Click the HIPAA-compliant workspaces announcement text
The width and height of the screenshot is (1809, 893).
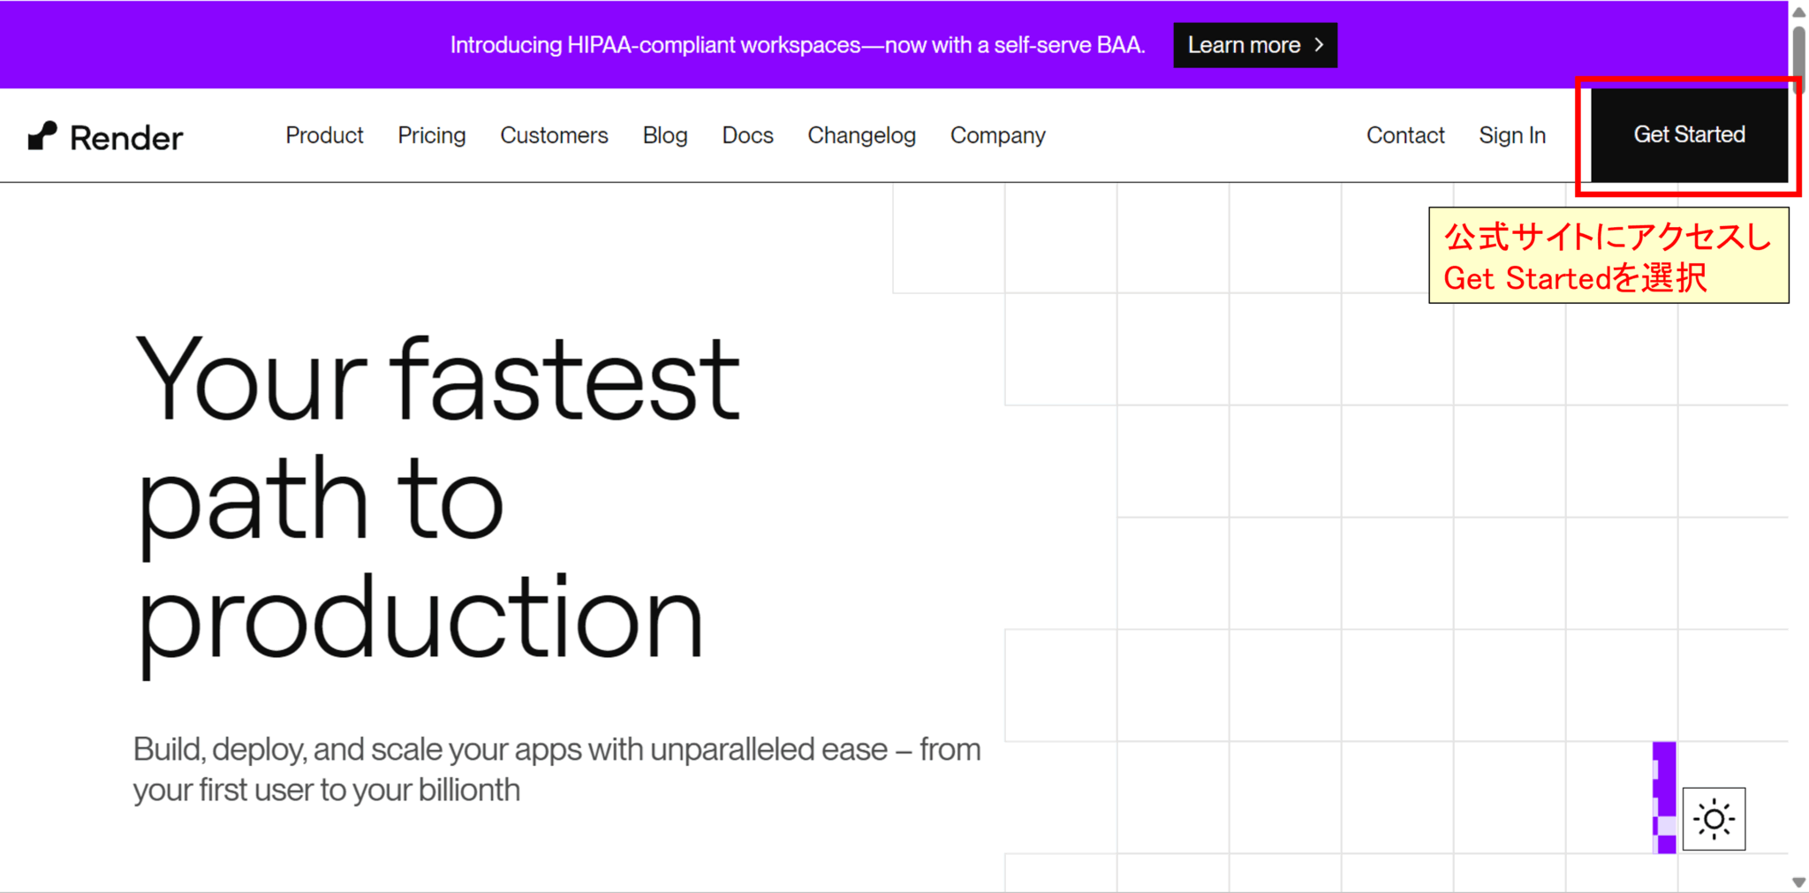coord(797,45)
